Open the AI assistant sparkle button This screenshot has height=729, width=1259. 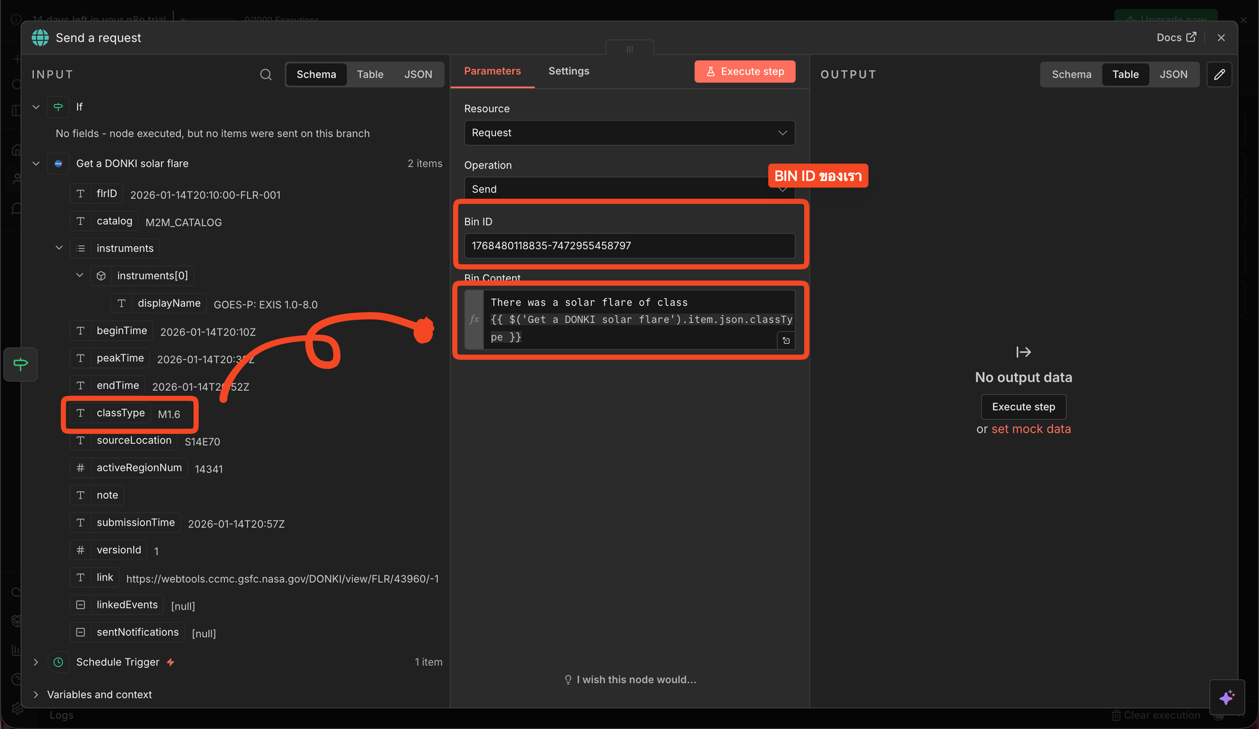tap(1227, 697)
